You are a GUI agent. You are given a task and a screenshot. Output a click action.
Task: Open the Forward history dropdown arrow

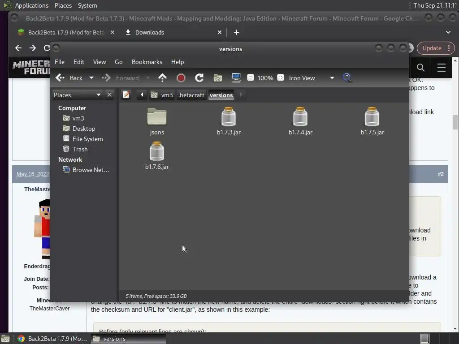[x=147, y=78]
